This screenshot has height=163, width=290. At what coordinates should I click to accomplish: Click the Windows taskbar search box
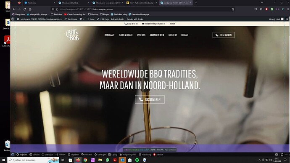(x=33, y=160)
